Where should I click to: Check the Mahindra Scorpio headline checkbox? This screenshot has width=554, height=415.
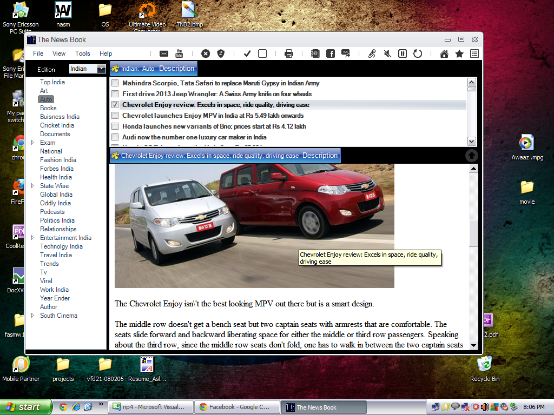tap(115, 83)
